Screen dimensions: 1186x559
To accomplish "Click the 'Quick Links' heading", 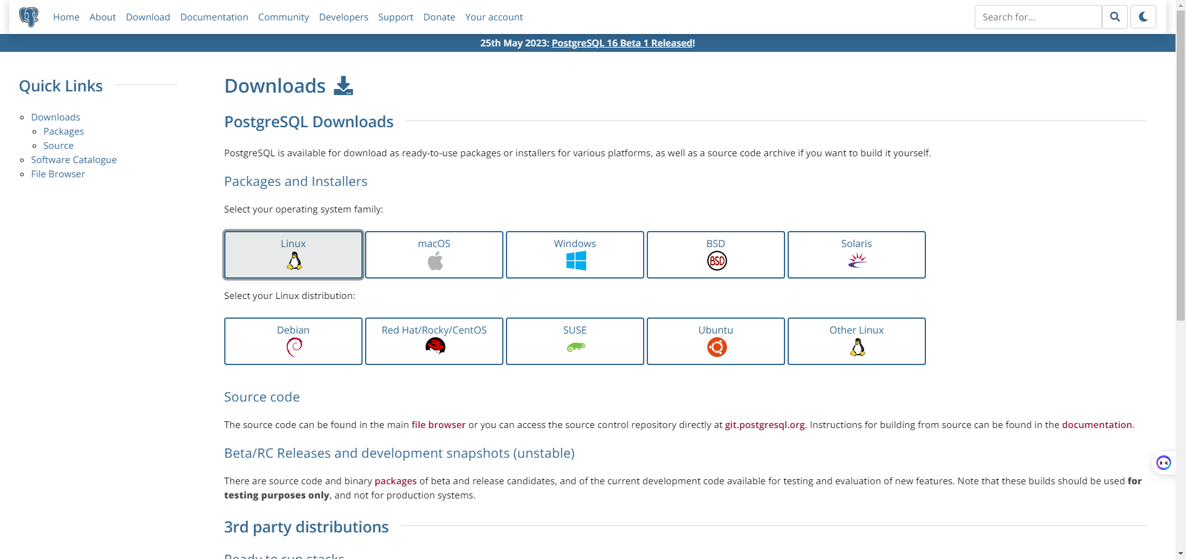I will (61, 86).
